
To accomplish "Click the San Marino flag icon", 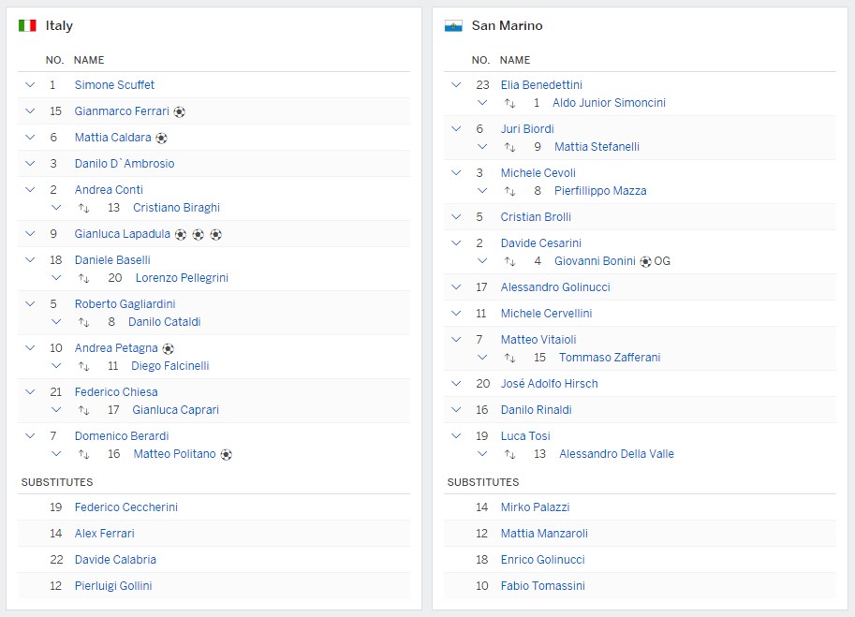I will [453, 25].
